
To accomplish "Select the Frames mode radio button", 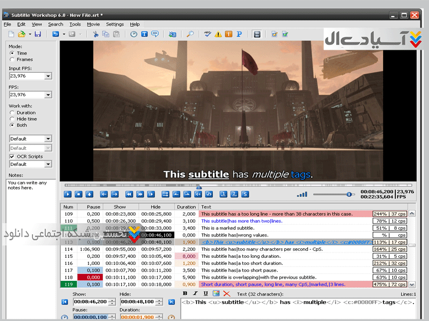I will (x=12, y=60).
